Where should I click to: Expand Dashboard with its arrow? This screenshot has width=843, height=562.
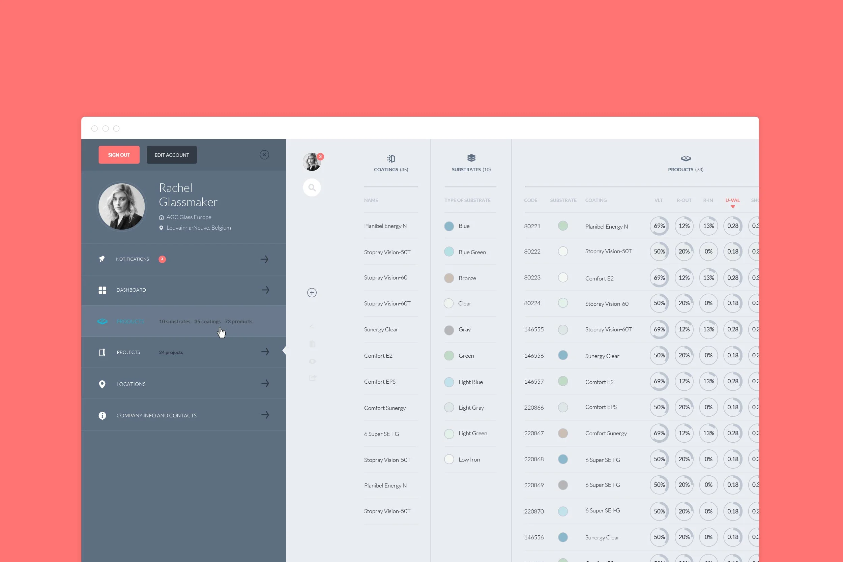point(265,290)
